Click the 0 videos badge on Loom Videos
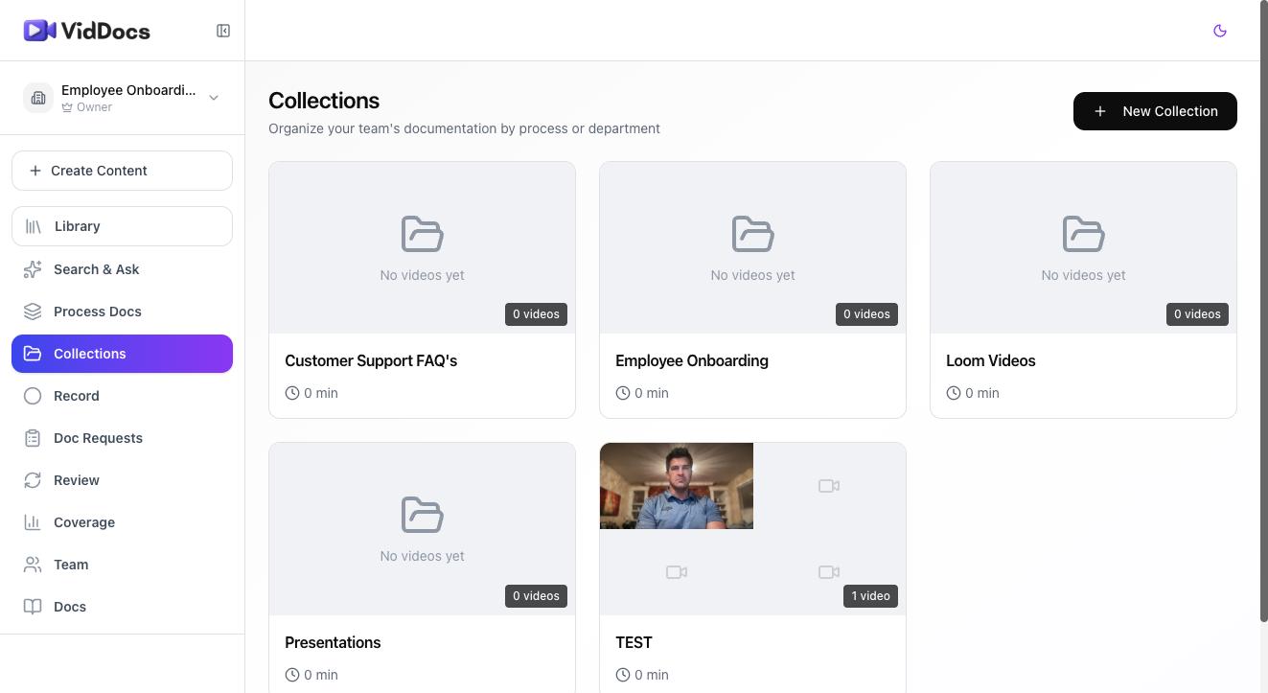This screenshot has width=1268, height=693. (1197, 314)
